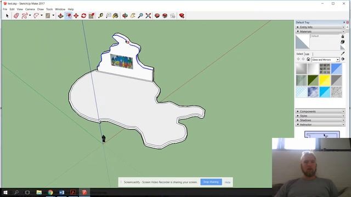Click Stop sharing button
The width and height of the screenshot is (351, 197).
(x=211, y=182)
